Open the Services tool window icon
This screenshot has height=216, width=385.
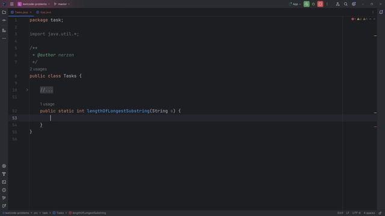click(x=4, y=166)
